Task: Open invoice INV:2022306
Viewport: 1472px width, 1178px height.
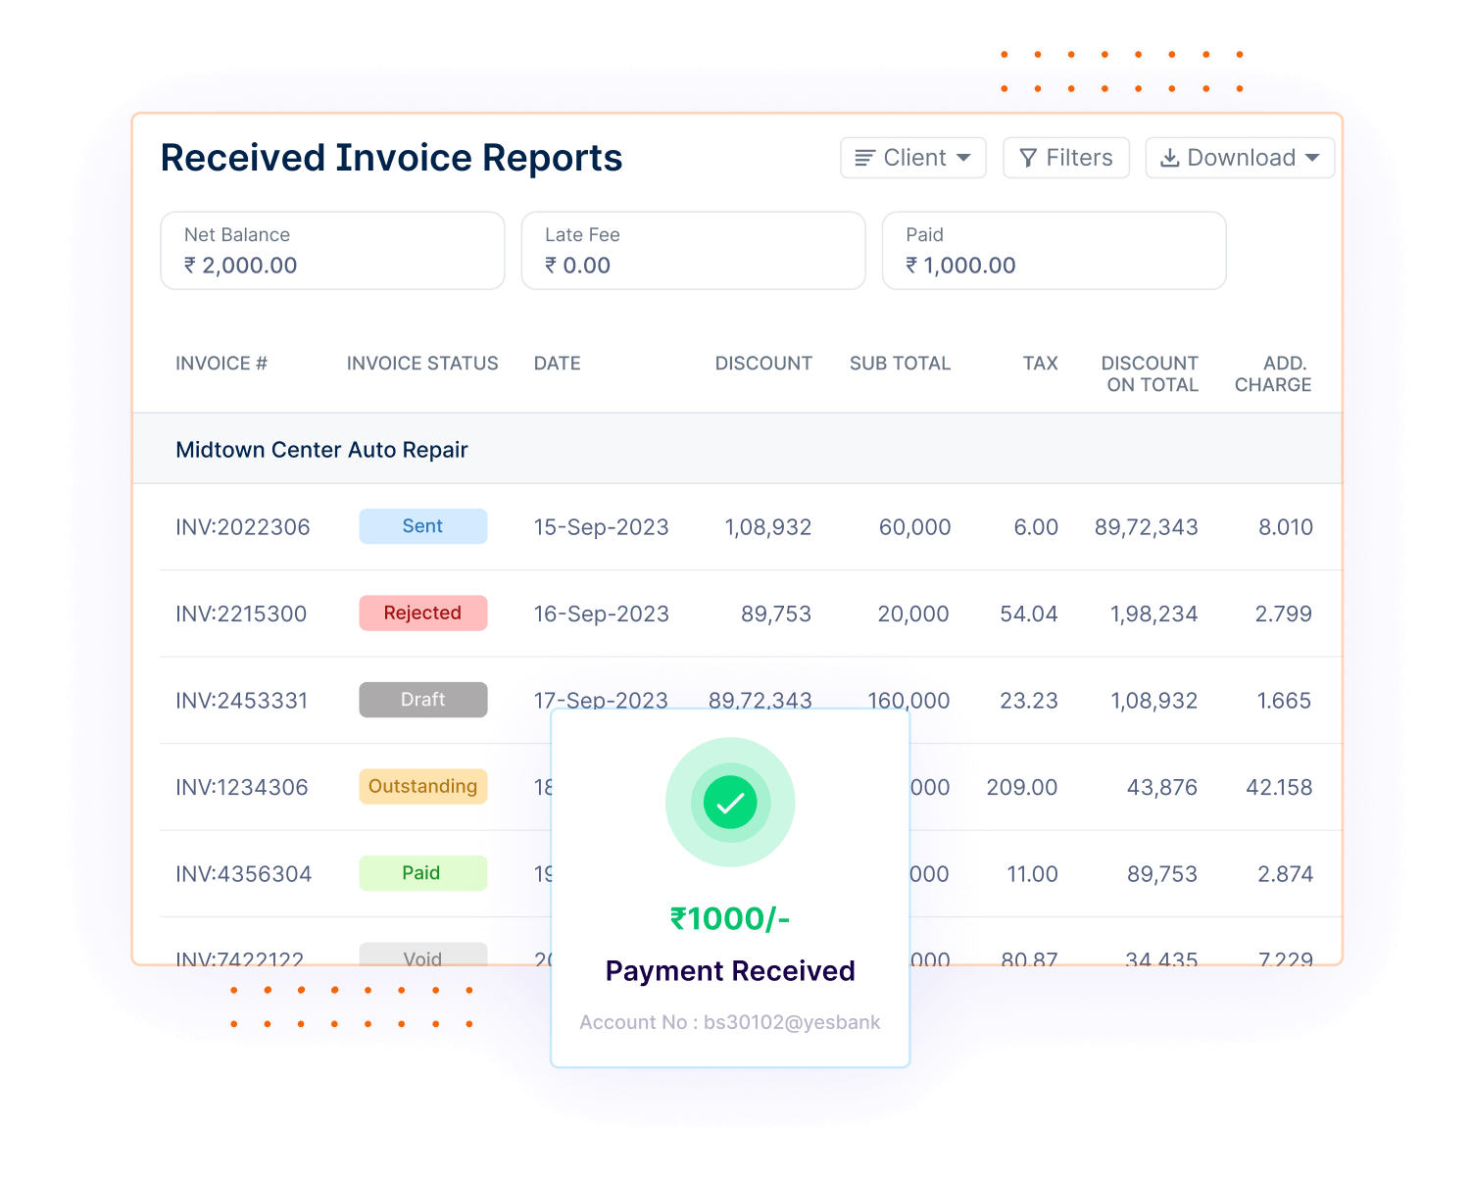Action: (x=243, y=527)
